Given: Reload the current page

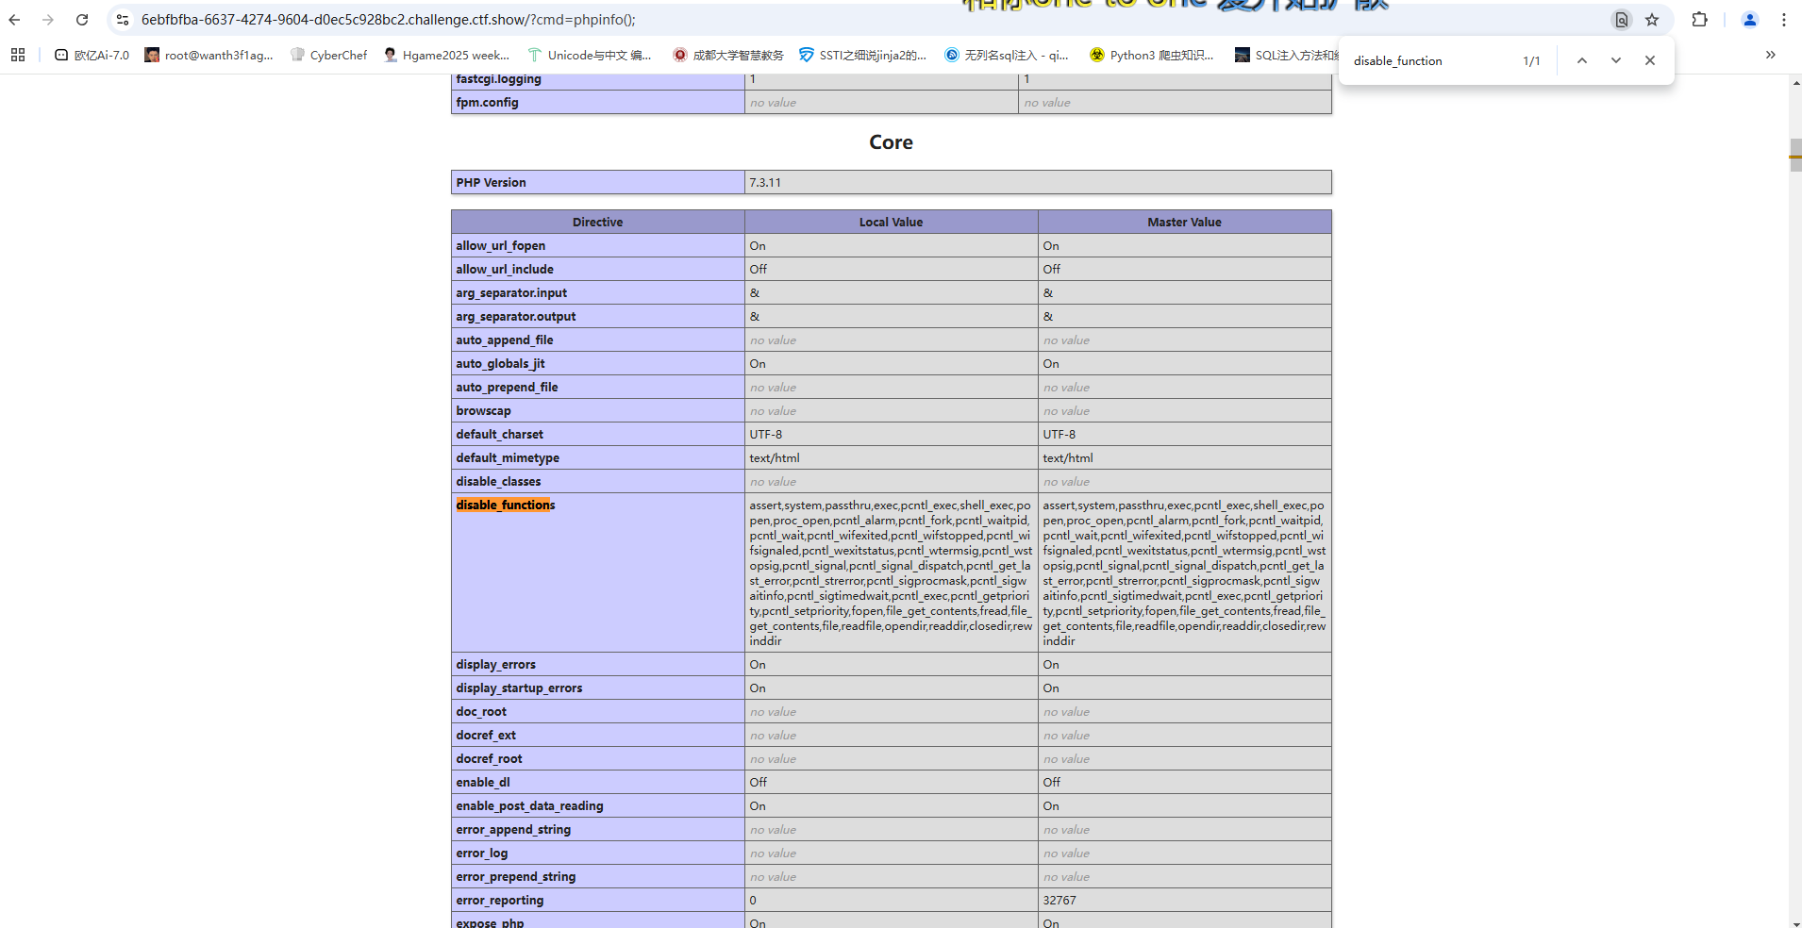Looking at the screenshot, I should point(82,20).
